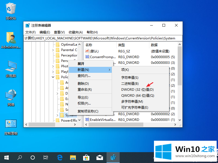Click Registry Editor taskbar icon
The height and width of the screenshot is (163, 218).
coord(113,158)
